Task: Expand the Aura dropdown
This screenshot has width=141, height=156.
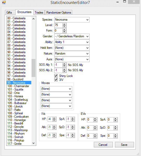Action: click(x=72, y=59)
